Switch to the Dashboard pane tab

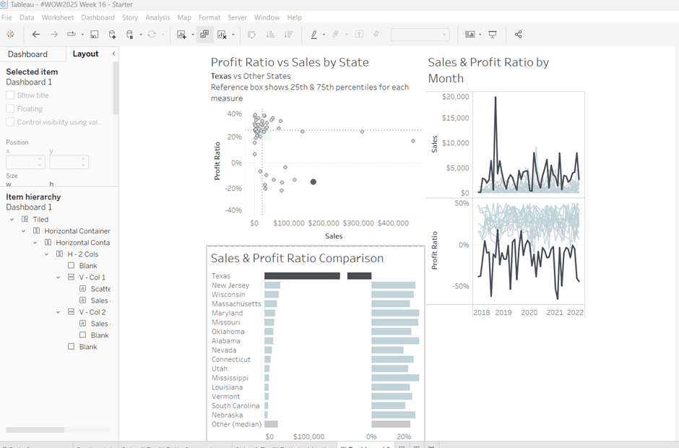point(27,54)
